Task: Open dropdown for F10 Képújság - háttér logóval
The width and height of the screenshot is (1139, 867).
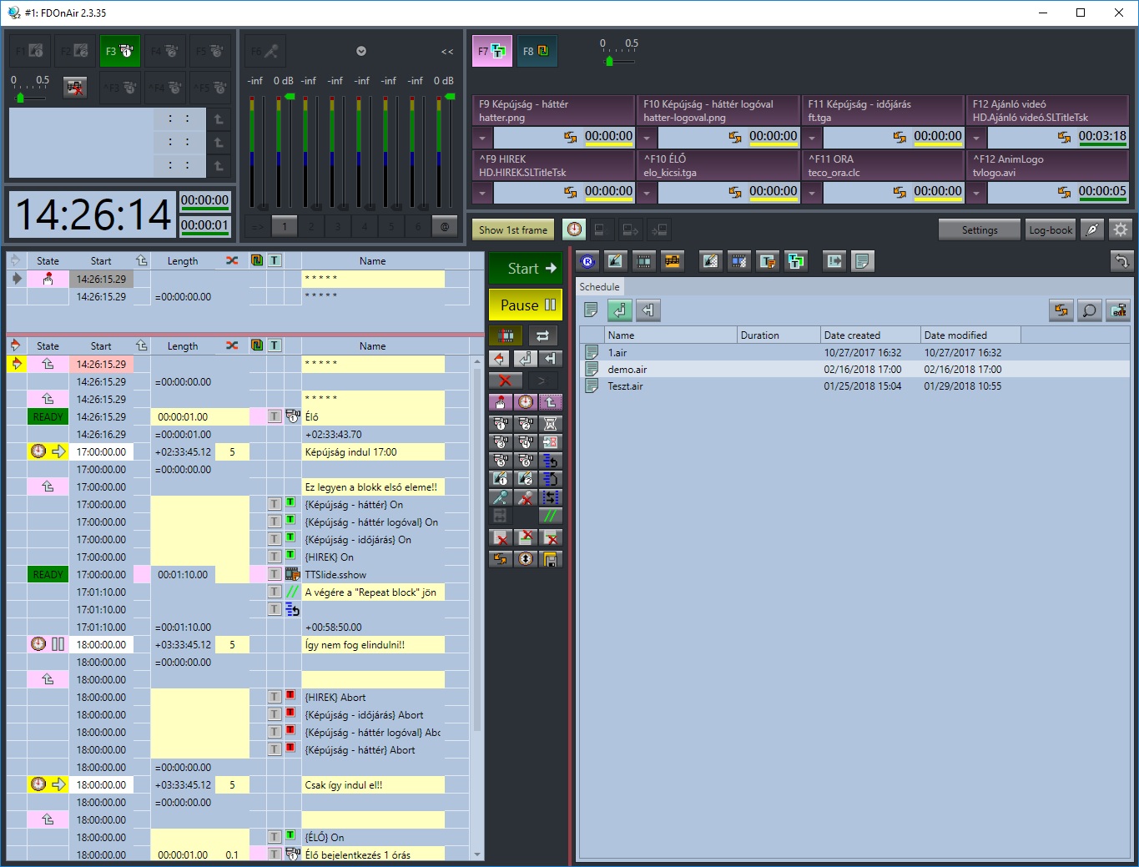Action: coord(647,137)
